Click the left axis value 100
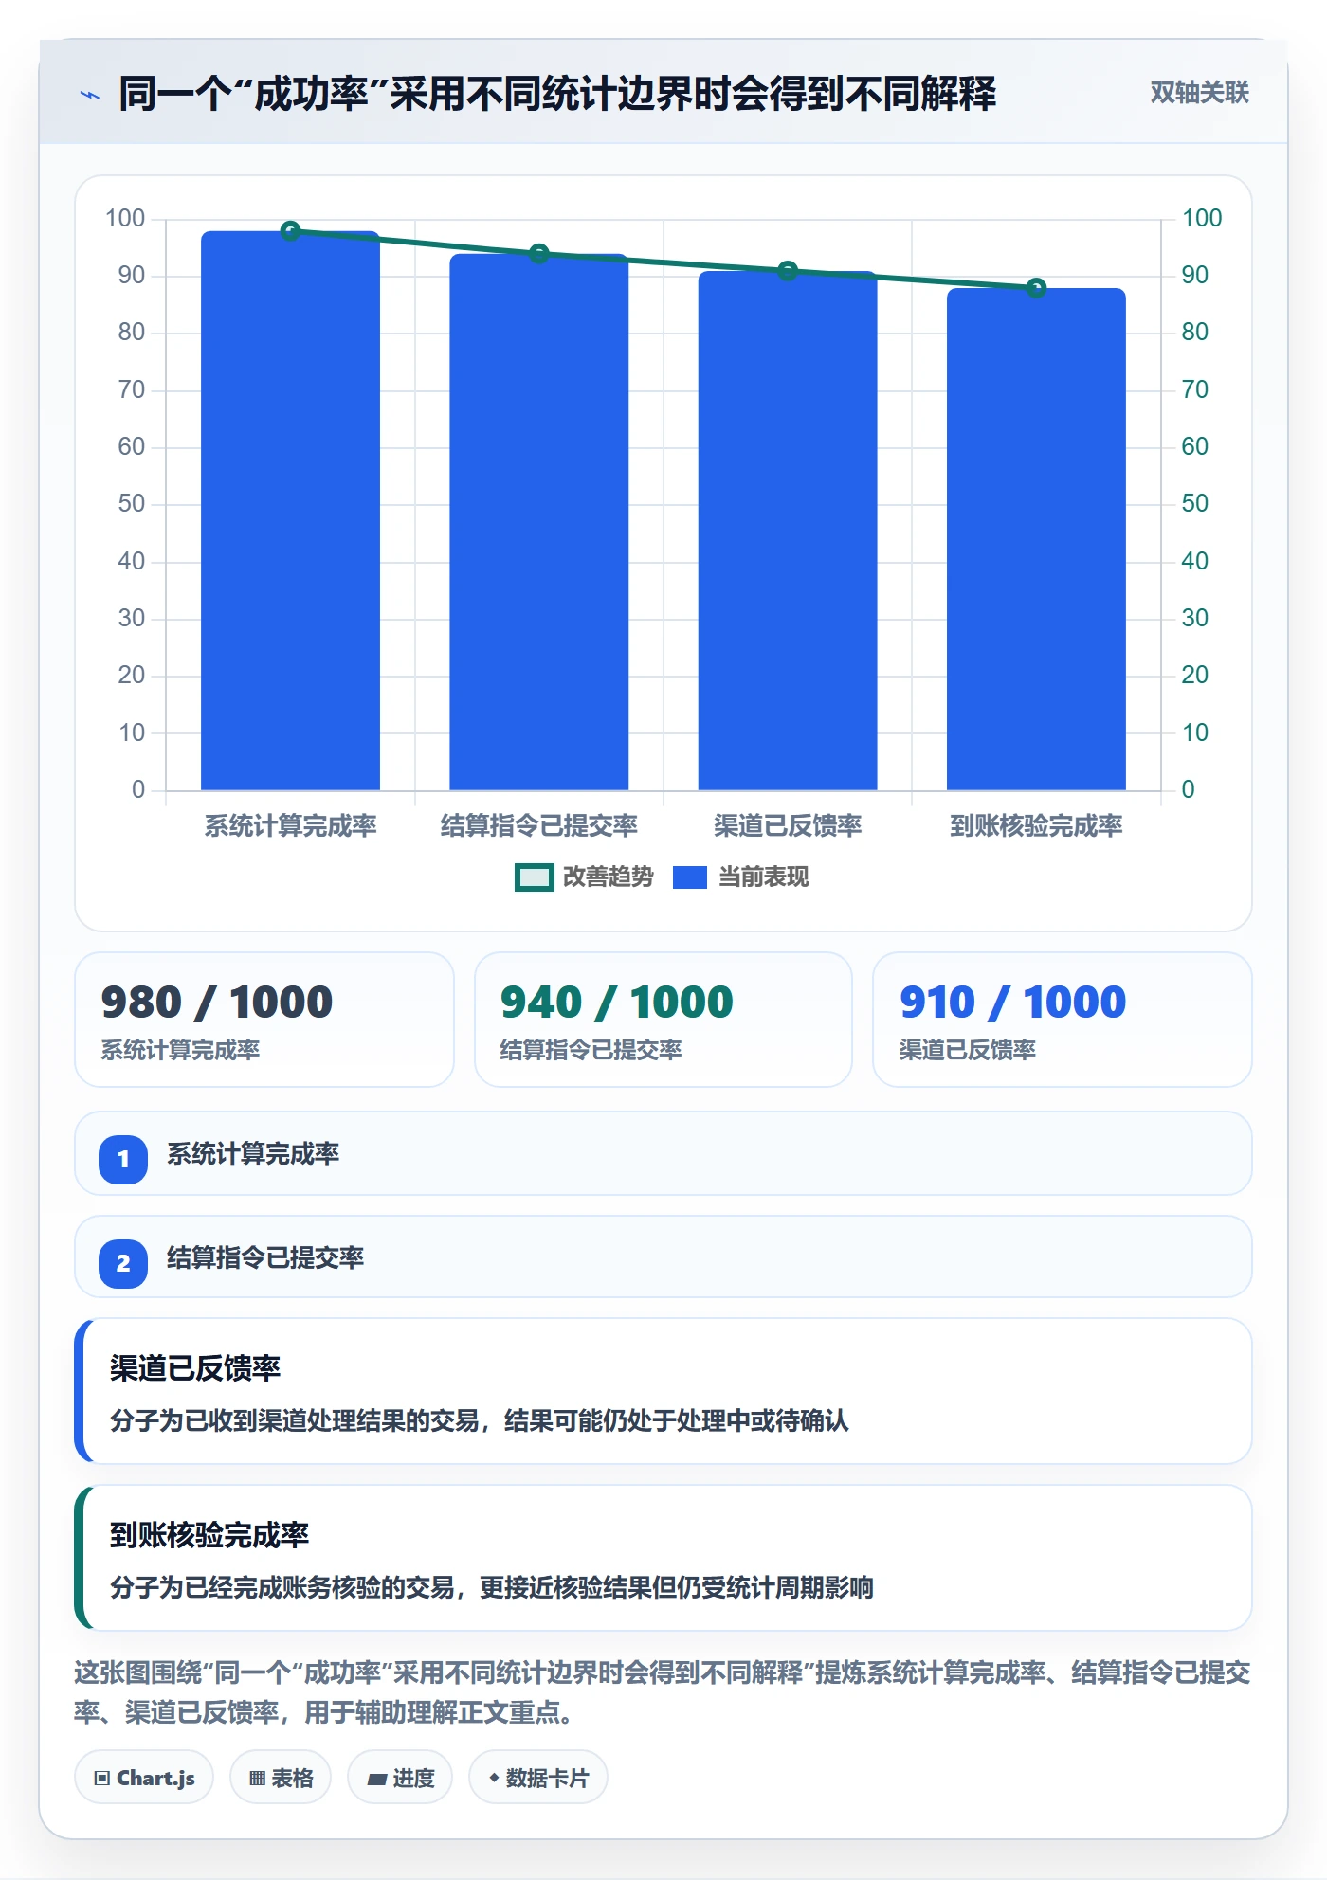The width and height of the screenshot is (1327, 1880). pyautogui.click(x=125, y=219)
